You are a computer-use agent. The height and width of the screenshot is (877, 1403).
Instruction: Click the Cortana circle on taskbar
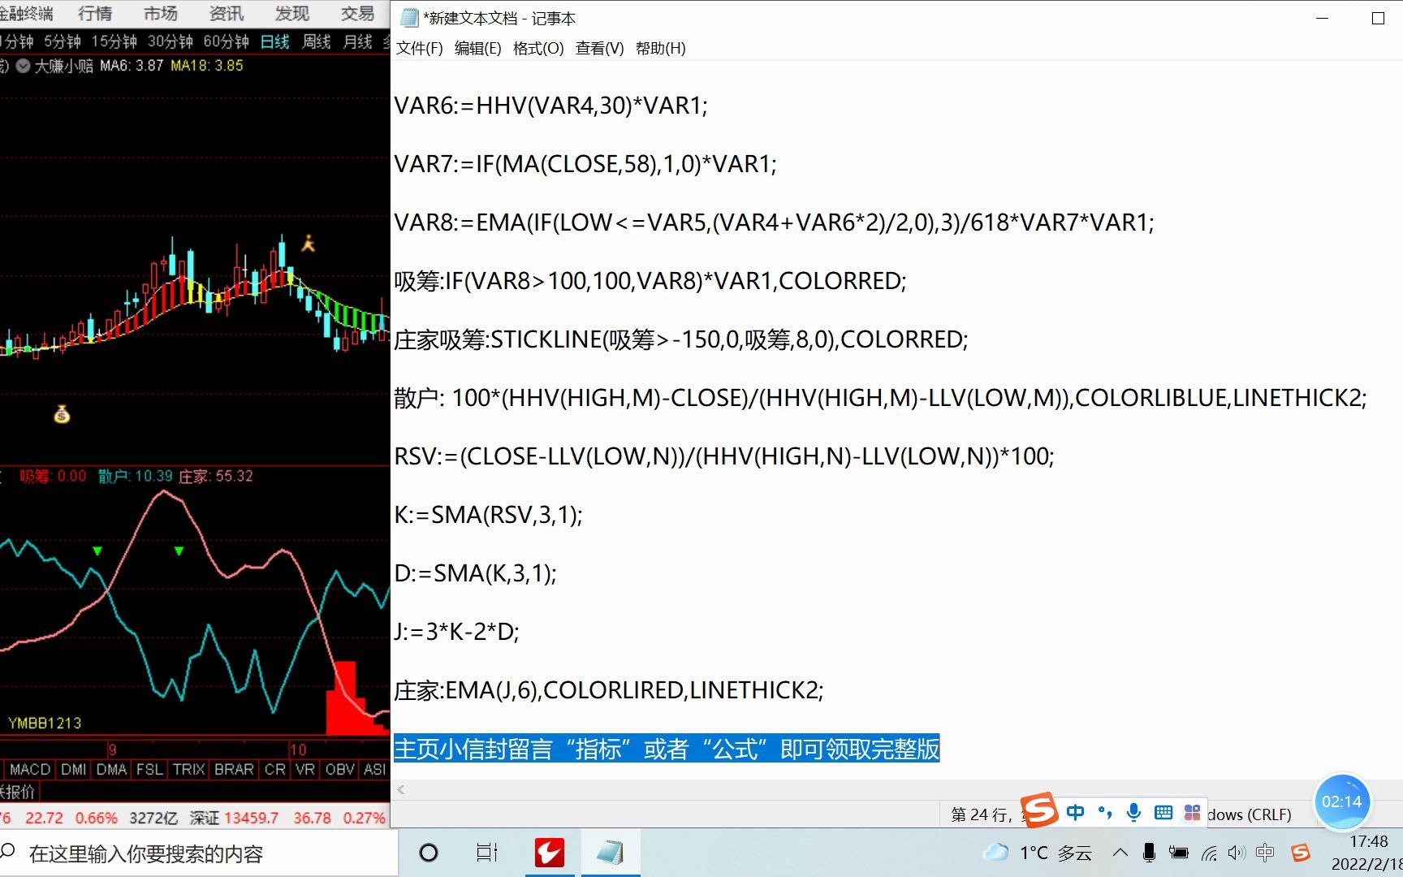pos(428,853)
